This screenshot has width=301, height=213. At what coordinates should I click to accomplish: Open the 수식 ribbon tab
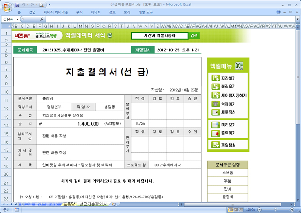coord(80,12)
